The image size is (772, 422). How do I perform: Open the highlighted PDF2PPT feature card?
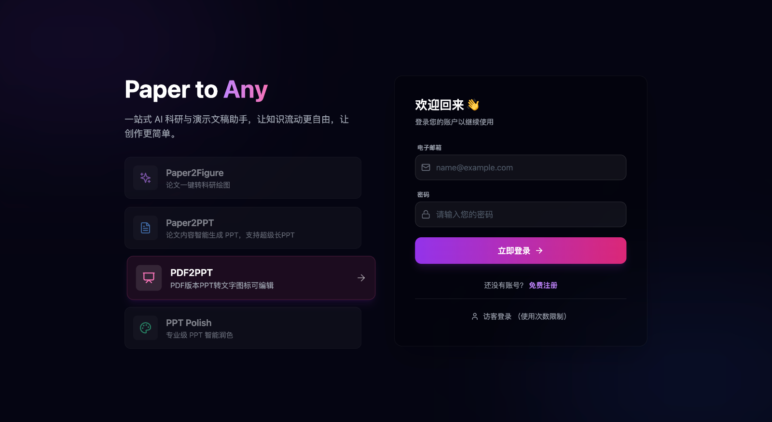coord(250,277)
